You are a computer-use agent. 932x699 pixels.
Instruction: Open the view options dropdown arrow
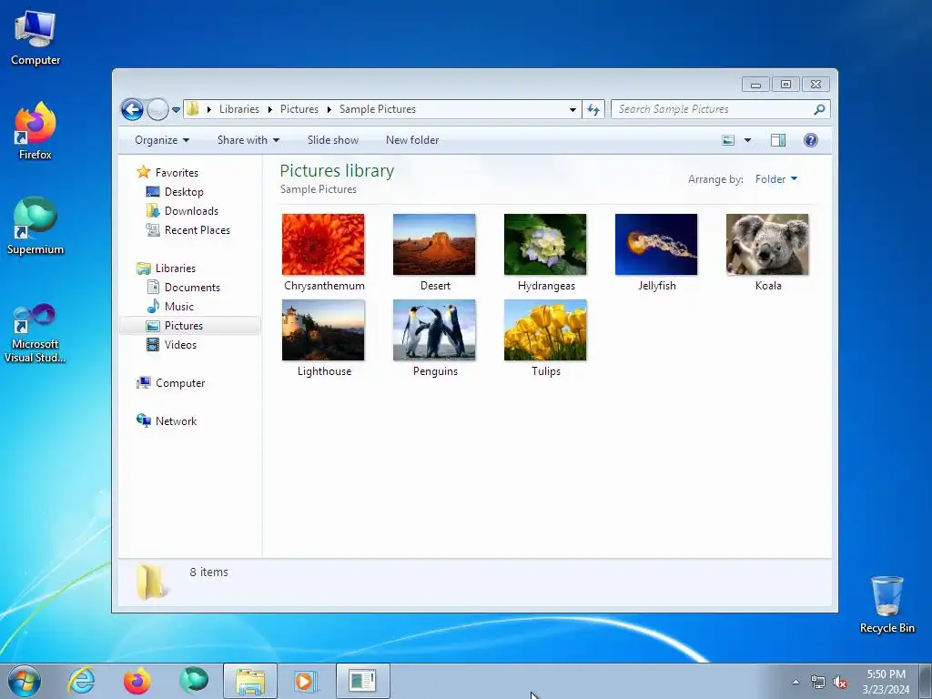(748, 140)
